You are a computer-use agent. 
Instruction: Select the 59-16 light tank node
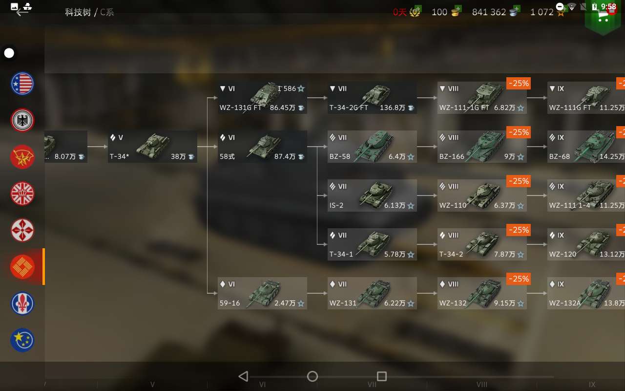[x=263, y=293]
